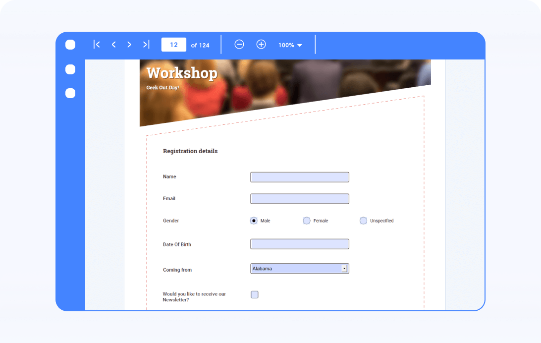
Task: Jump to the last page of the document
Action: (145, 44)
